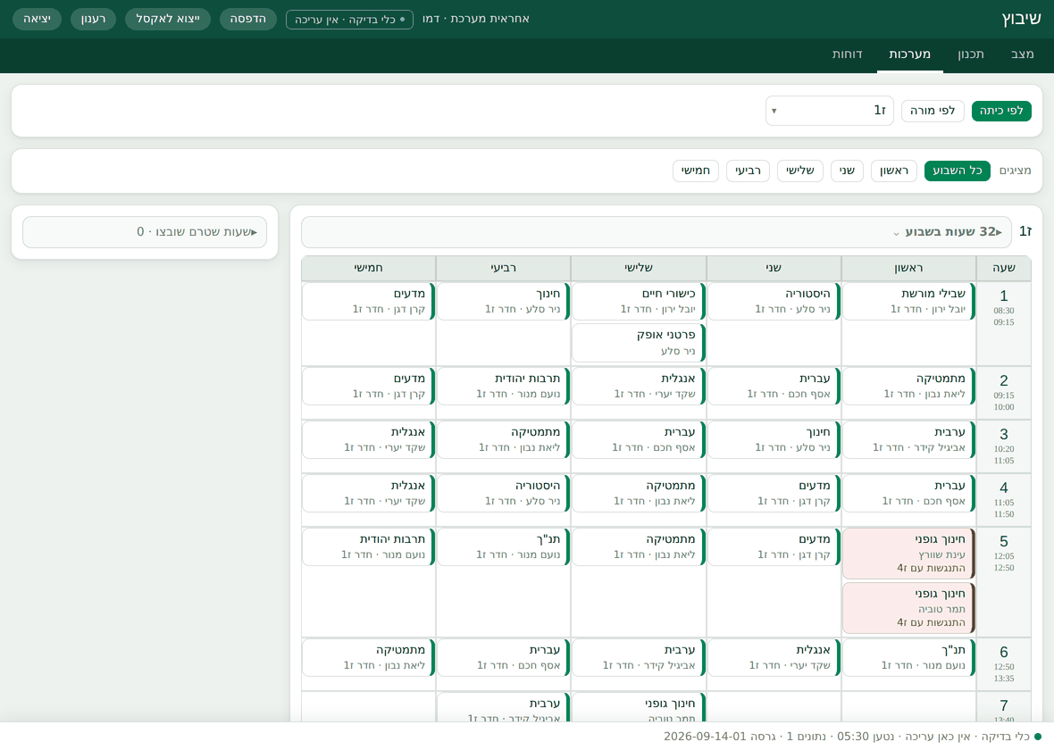Select the לפי מורה view toggle
The image size is (1054, 750).
point(933,111)
